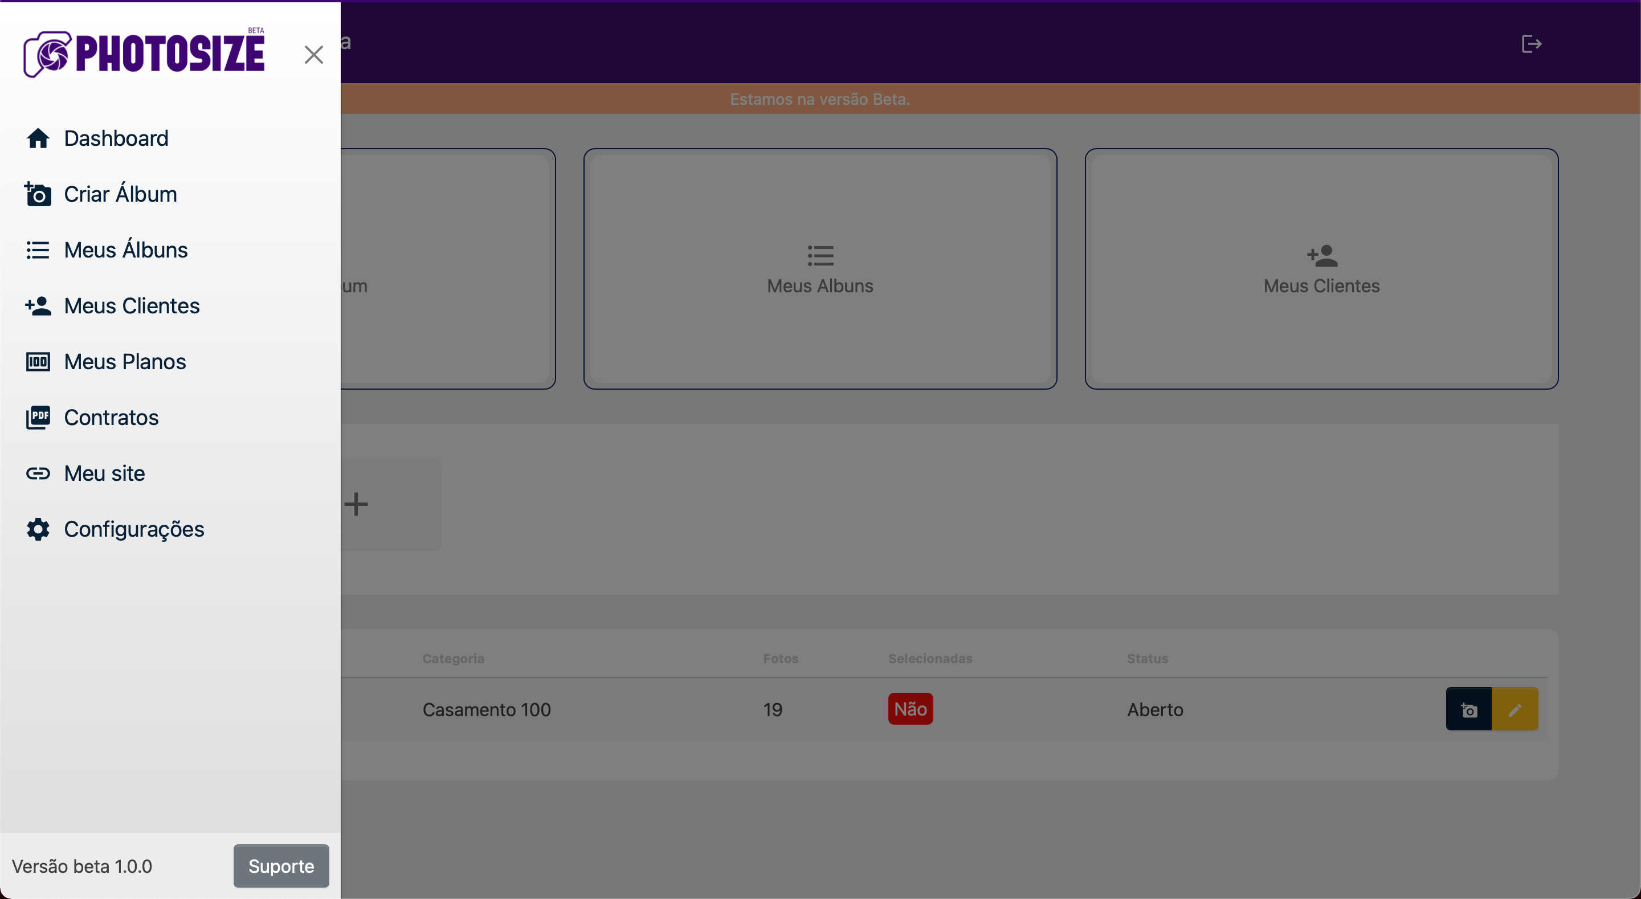The height and width of the screenshot is (899, 1641).
Task: Open the Meus Albuns dashboard card
Action: 820,269
